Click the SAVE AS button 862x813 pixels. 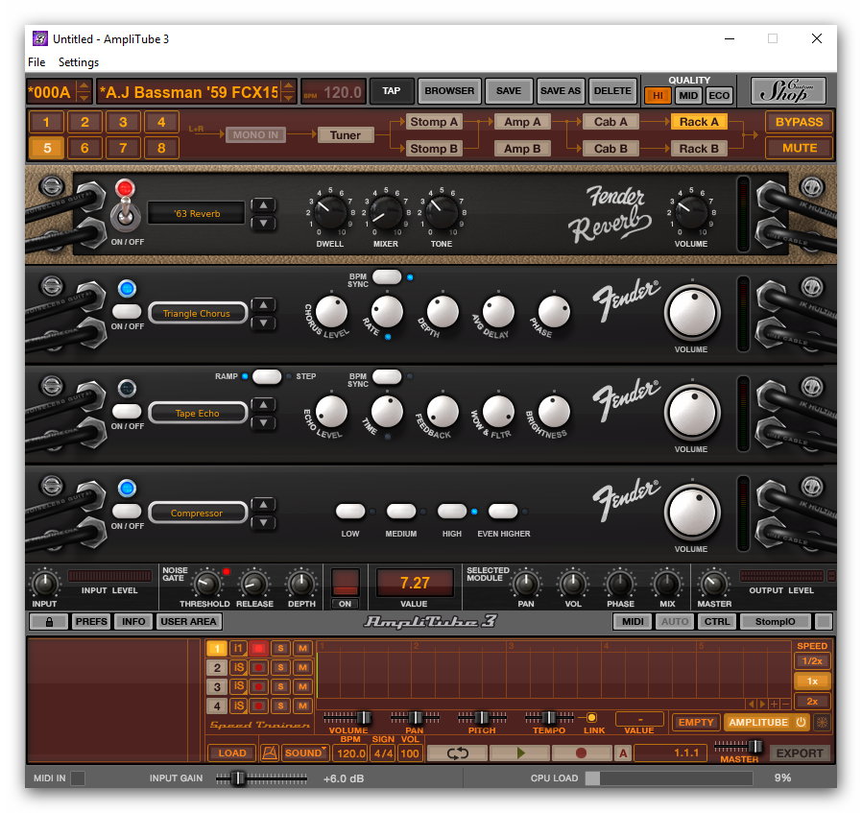pyautogui.click(x=561, y=90)
